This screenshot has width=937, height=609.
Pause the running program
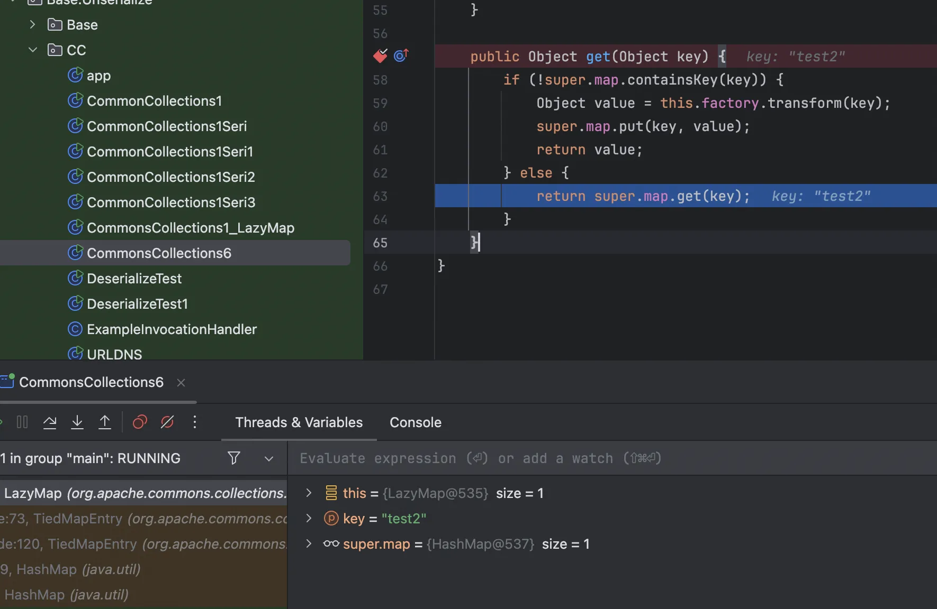coord(22,422)
